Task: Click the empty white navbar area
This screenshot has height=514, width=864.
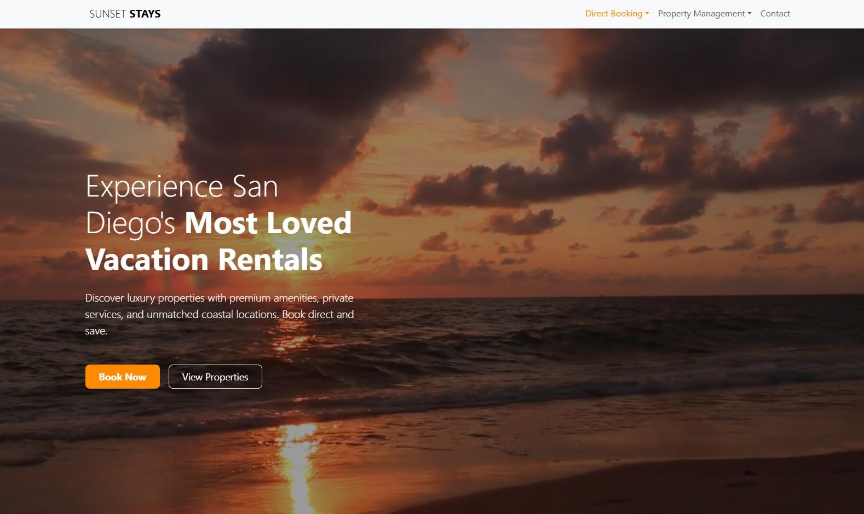Action: (372, 14)
